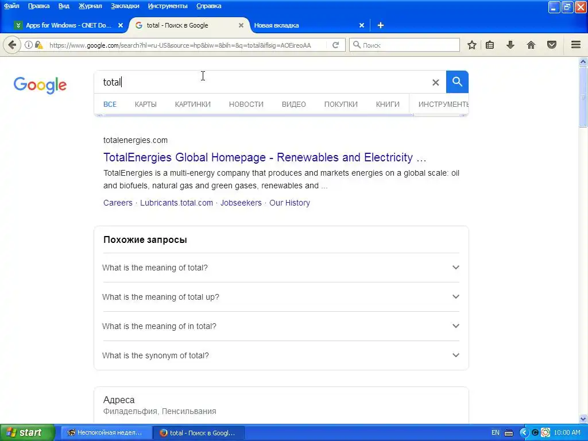Click the page scrollbar down arrow
588x441 pixels.
click(x=583, y=419)
